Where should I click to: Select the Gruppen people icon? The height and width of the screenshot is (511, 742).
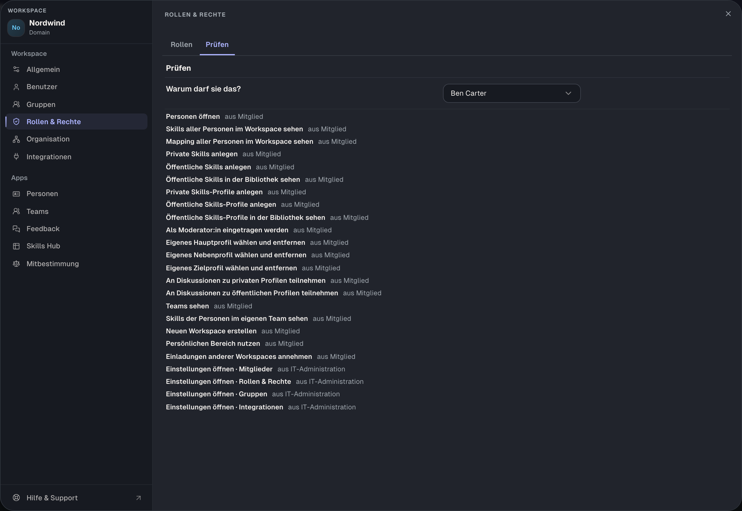(x=16, y=104)
